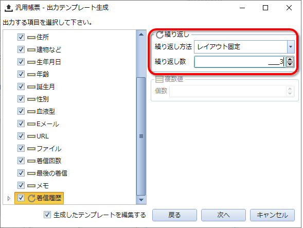This screenshot has height=228, width=303.
Task: Decrease 繰り返し数 with down spinner
Action: point(290,64)
